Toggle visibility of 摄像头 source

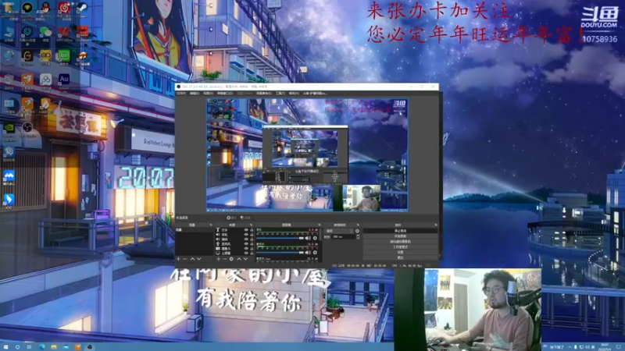pos(246,248)
